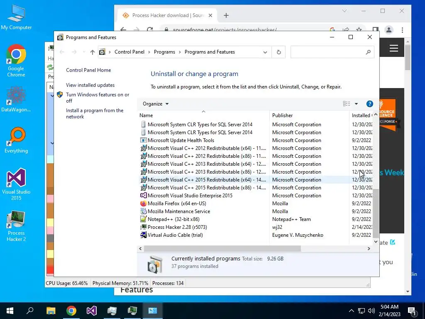Click the Process Hacker download Chrome tab
This screenshot has width=425, height=319.
point(167,15)
